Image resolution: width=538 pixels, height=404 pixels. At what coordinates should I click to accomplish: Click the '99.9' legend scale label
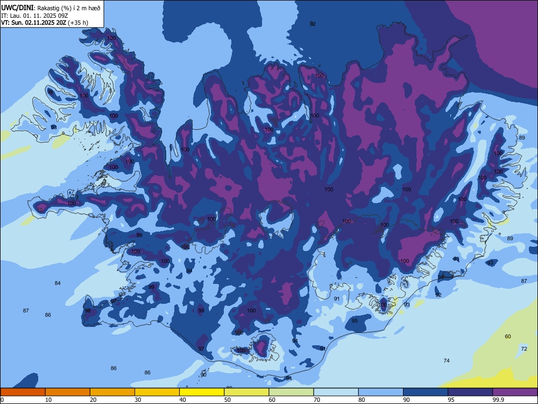(x=498, y=400)
